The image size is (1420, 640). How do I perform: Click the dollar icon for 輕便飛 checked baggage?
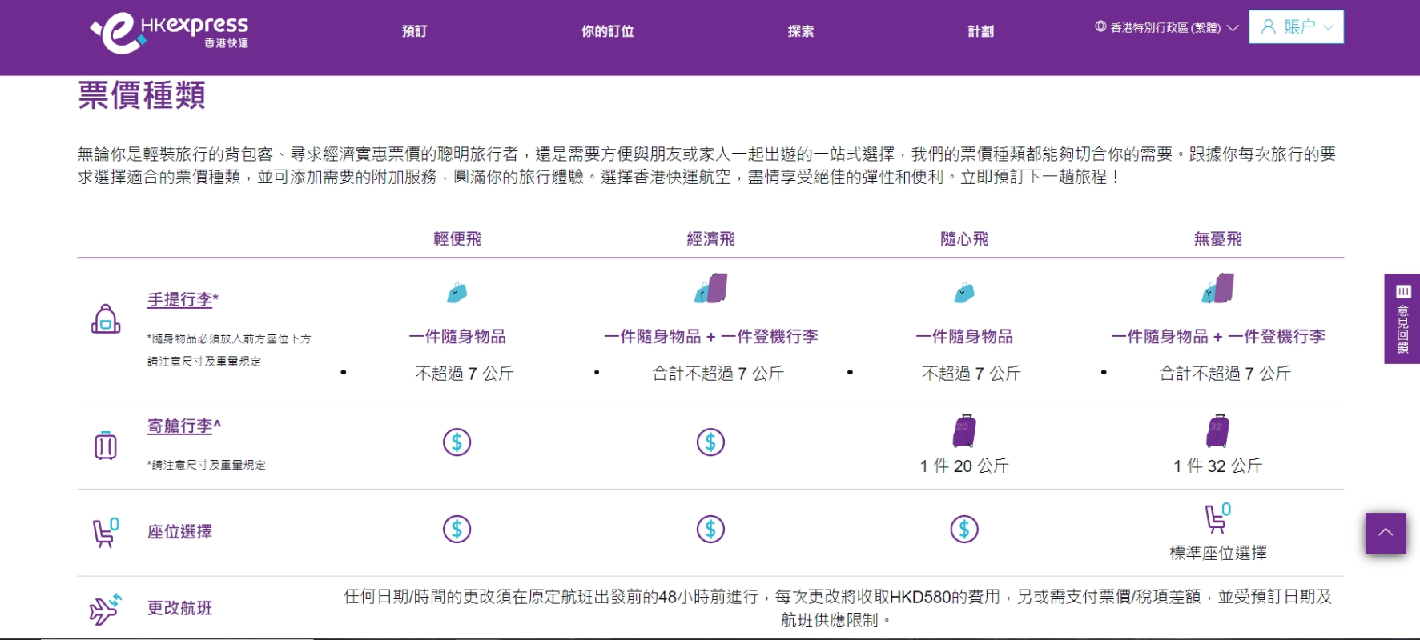click(457, 442)
